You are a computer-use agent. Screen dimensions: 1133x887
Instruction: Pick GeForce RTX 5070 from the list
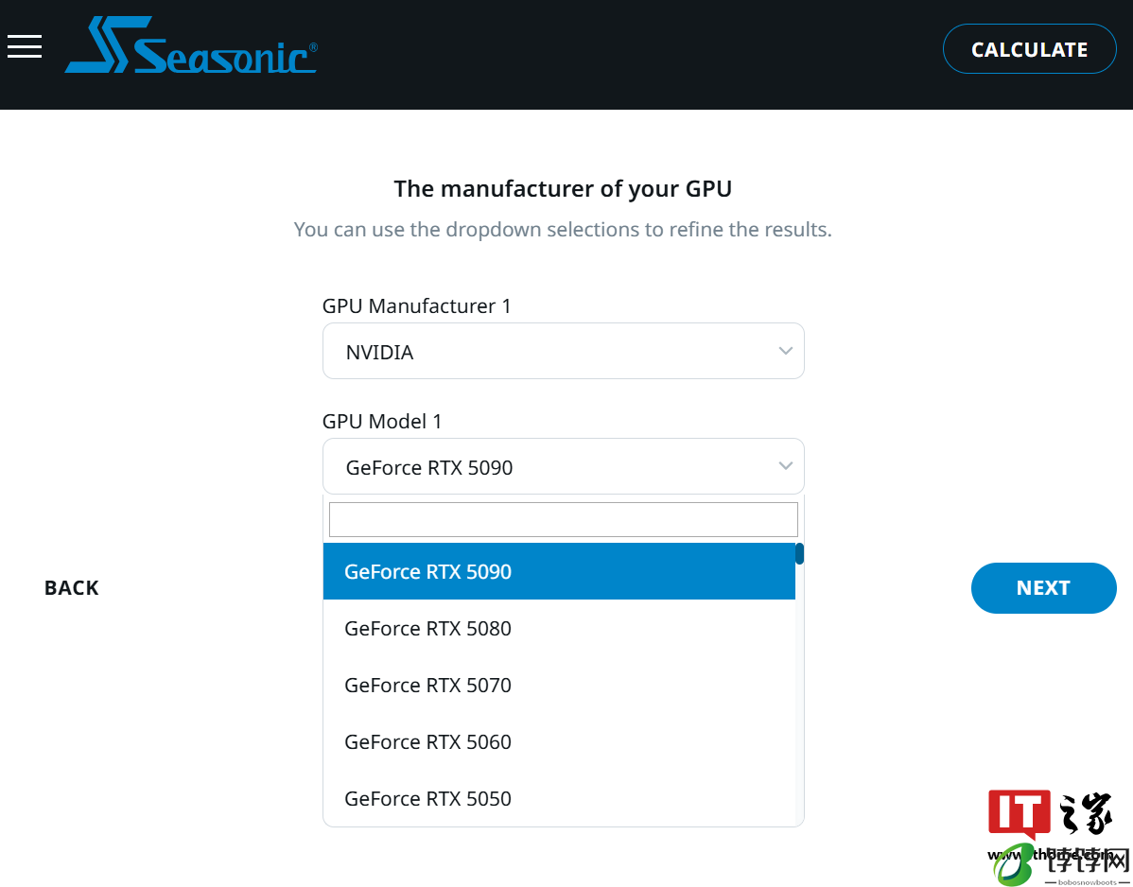click(x=559, y=685)
